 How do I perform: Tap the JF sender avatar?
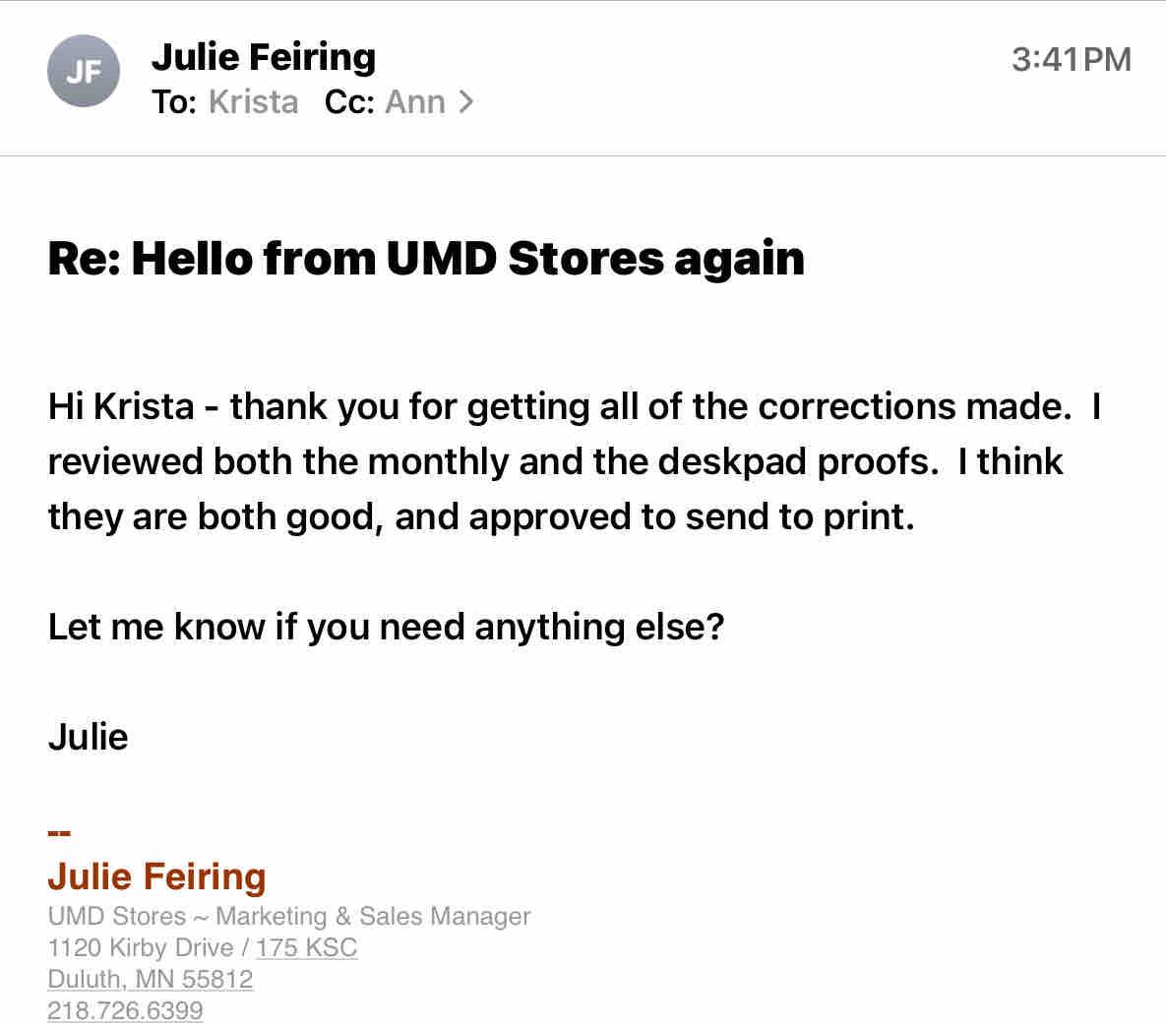click(84, 72)
